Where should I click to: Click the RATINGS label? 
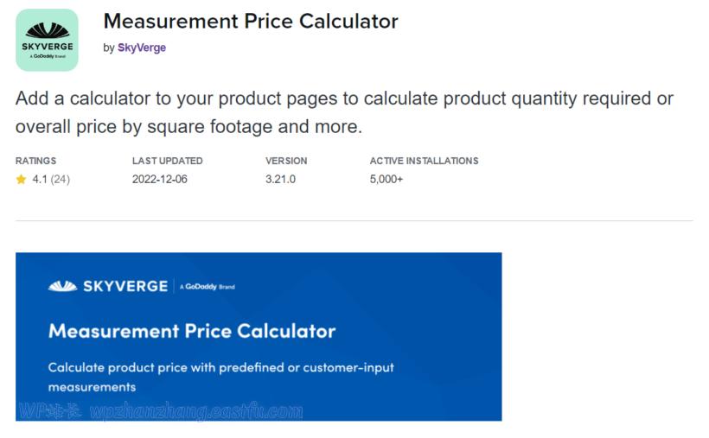click(35, 161)
